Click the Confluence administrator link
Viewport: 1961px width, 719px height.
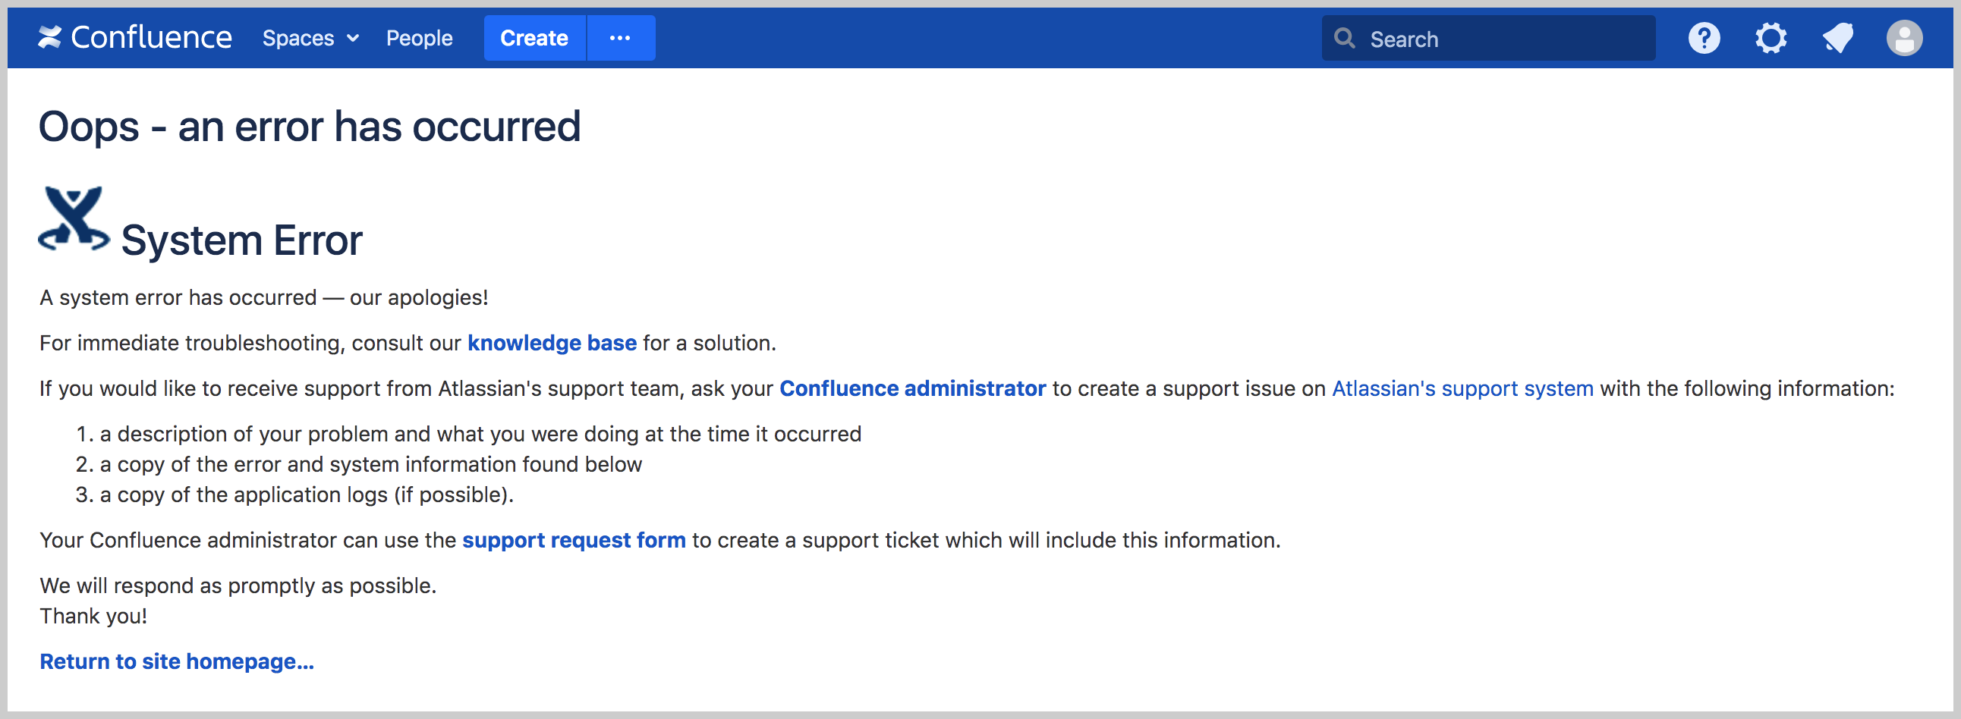912,388
